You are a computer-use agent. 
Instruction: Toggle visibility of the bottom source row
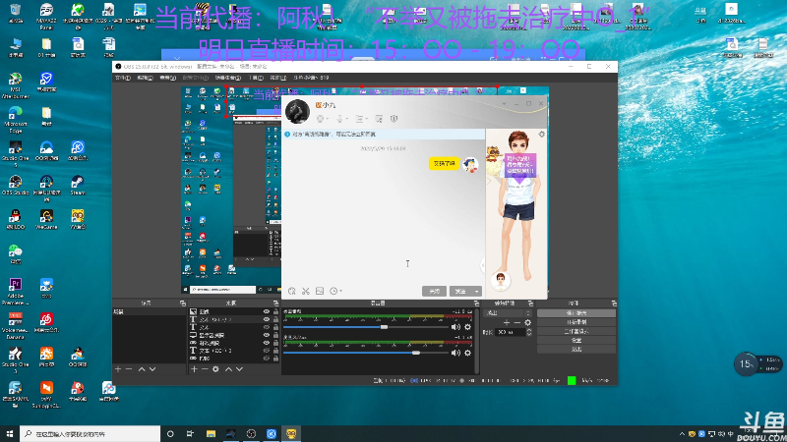click(267, 359)
